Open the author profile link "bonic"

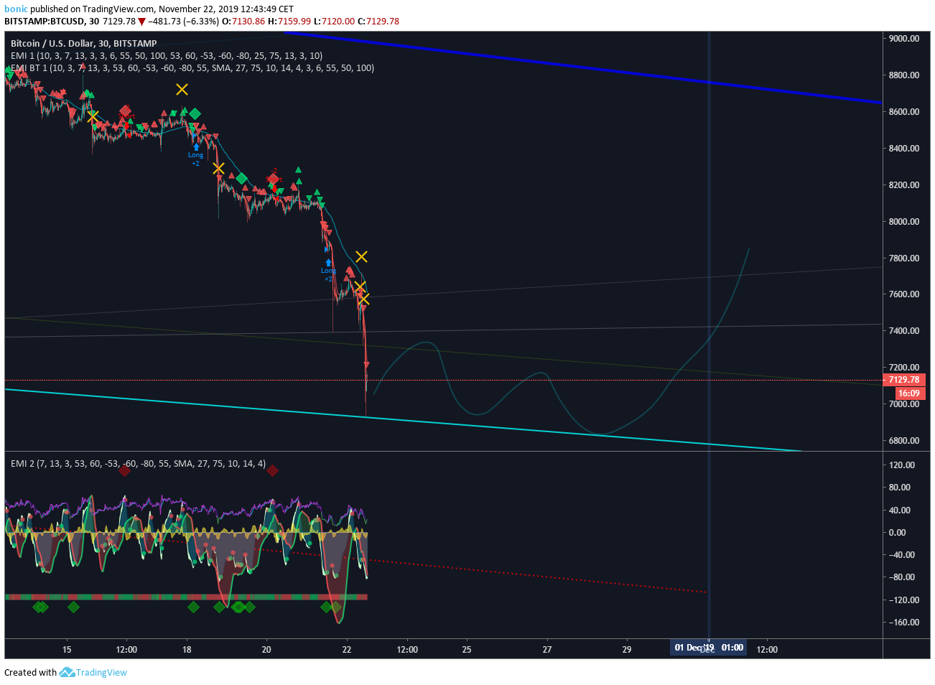tap(16, 9)
